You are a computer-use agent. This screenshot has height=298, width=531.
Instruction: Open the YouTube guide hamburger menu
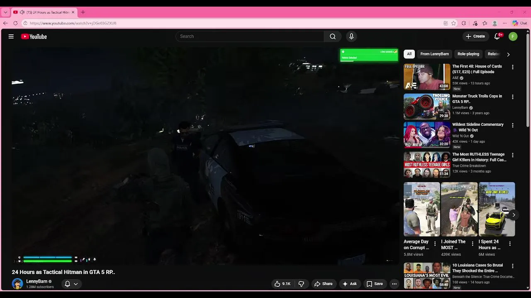point(11,36)
